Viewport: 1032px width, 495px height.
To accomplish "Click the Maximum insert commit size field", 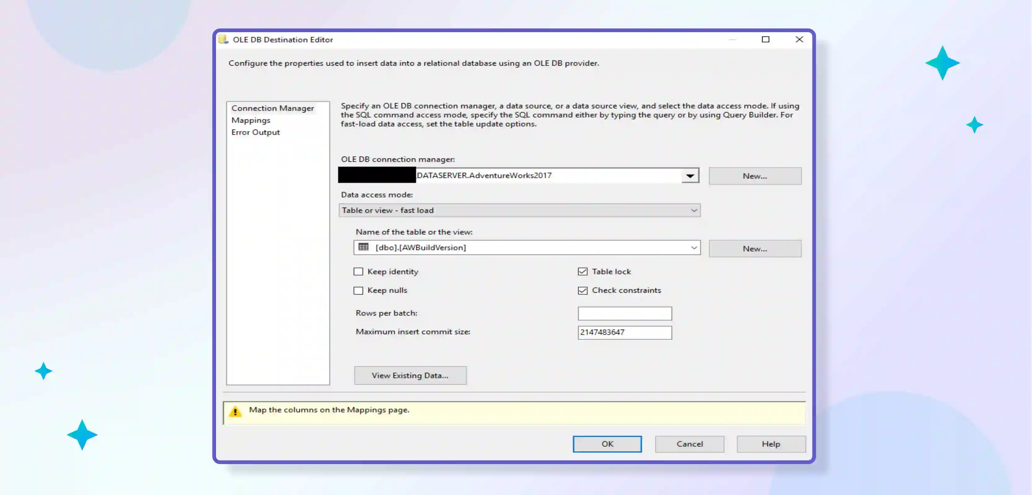I will tap(624, 332).
